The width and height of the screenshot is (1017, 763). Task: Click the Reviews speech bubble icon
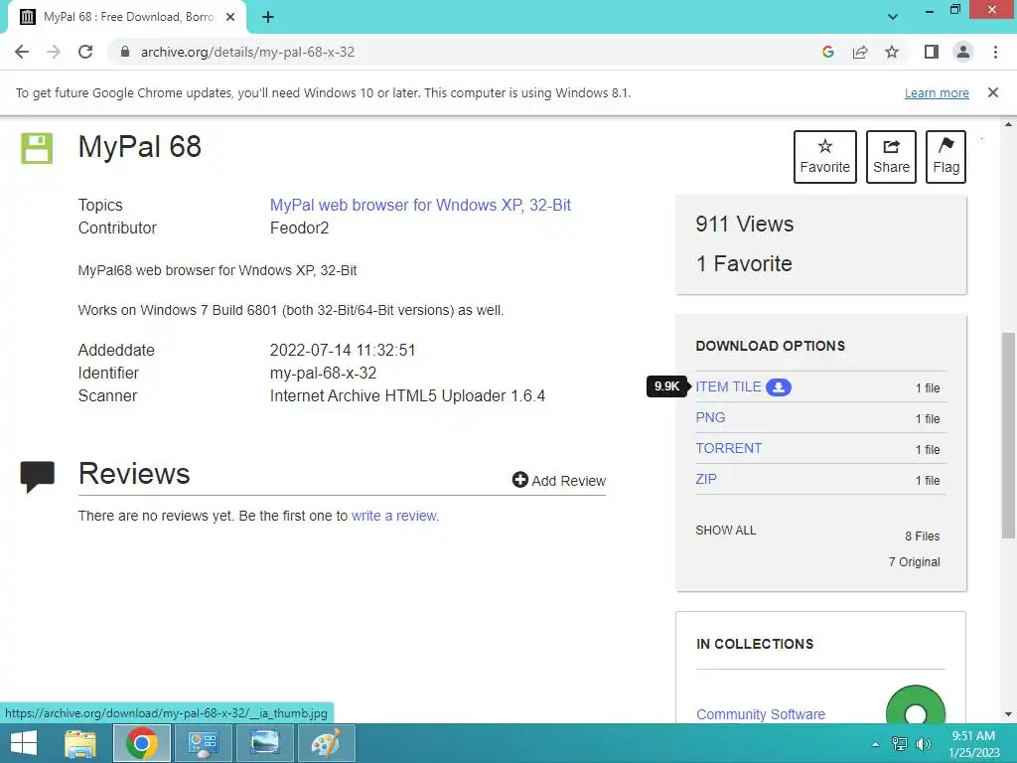(37, 477)
